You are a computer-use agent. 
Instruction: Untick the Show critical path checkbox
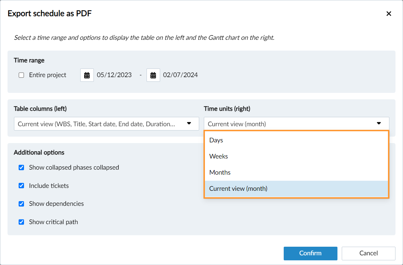click(x=21, y=222)
